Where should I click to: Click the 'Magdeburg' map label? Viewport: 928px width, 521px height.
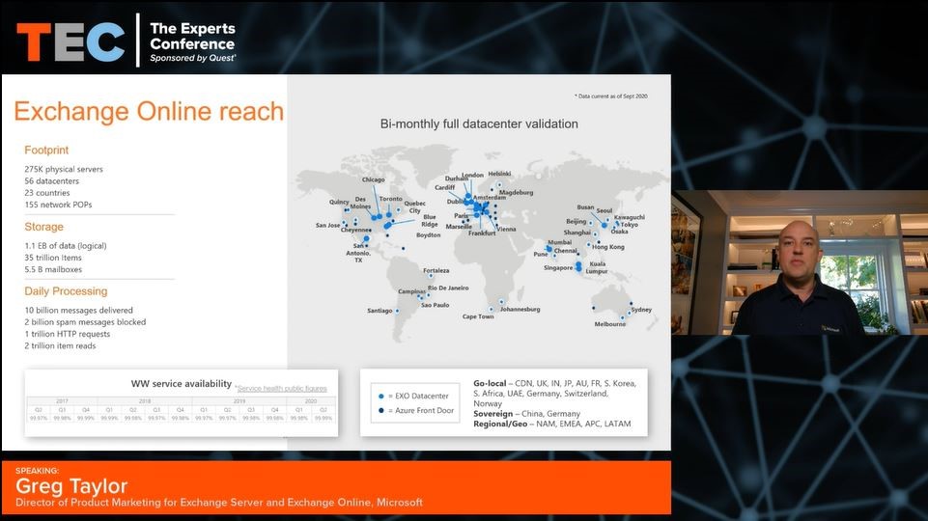click(x=516, y=192)
